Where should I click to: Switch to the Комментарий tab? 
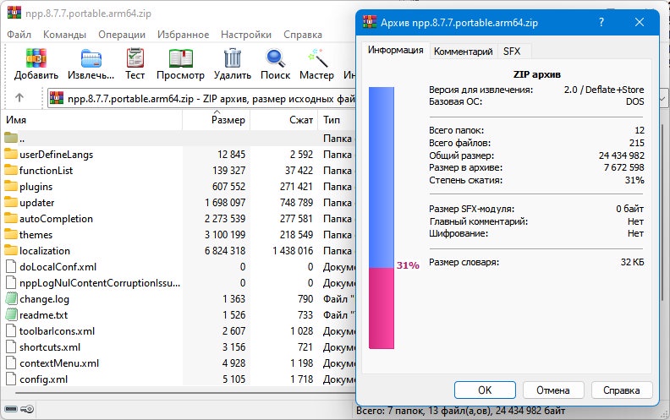click(x=464, y=52)
